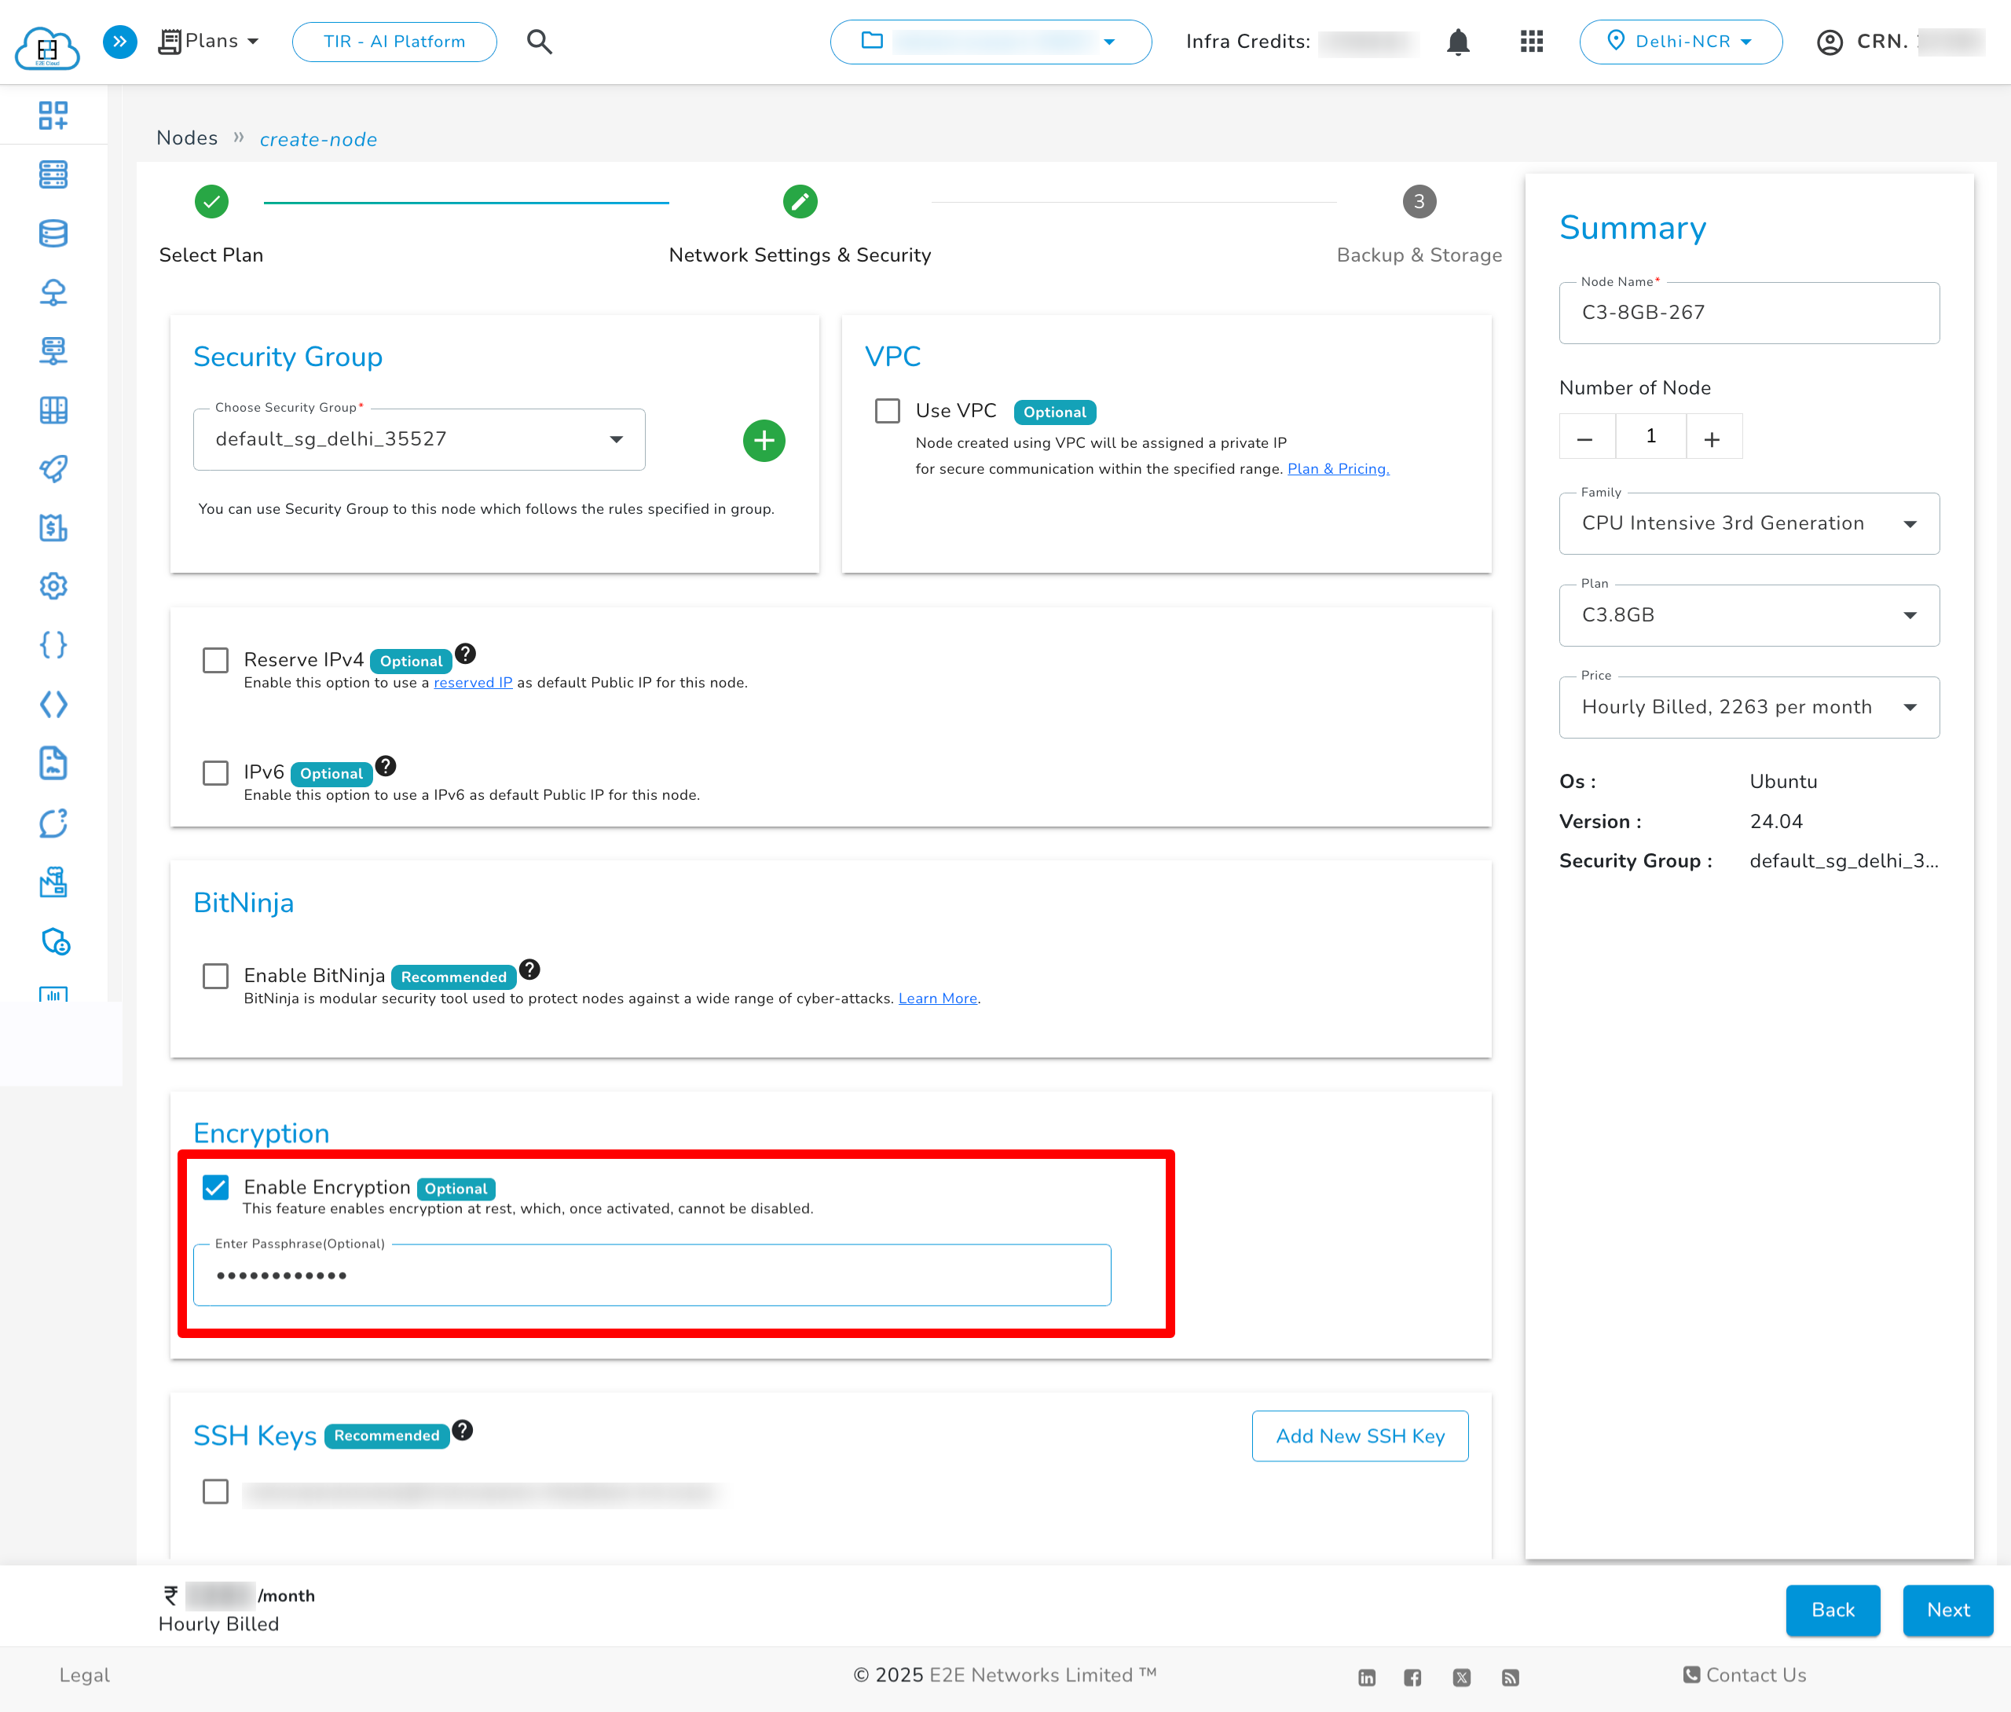Click the Add New SSH Key button
The width and height of the screenshot is (2011, 1712).
click(1360, 1435)
